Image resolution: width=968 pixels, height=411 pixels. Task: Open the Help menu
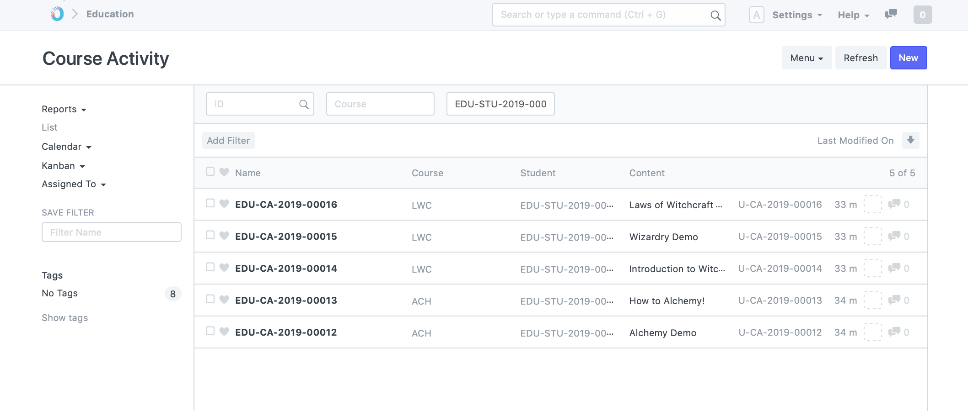(x=853, y=15)
